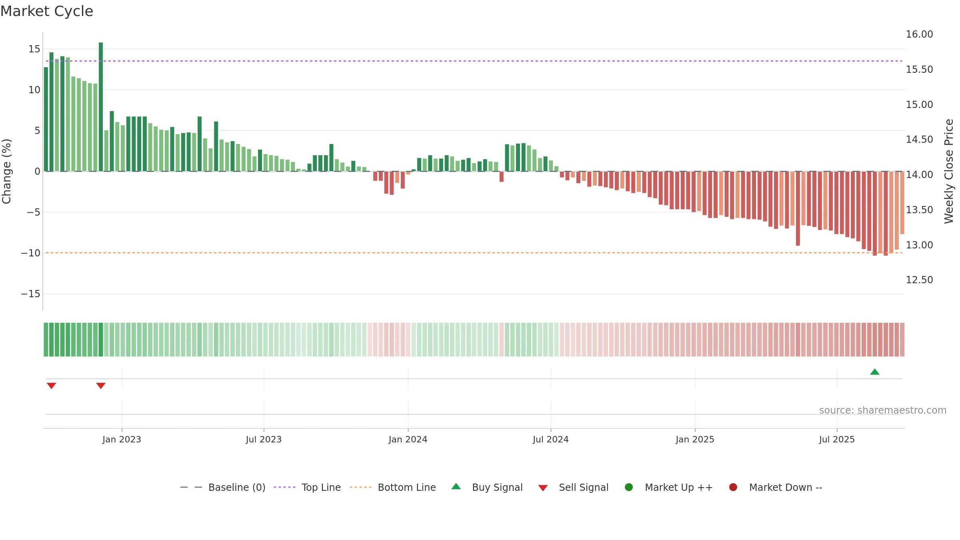Click the second red Sell Signal marker
The image size is (960, 540).
pyautogui.click(x=101, y=386)
